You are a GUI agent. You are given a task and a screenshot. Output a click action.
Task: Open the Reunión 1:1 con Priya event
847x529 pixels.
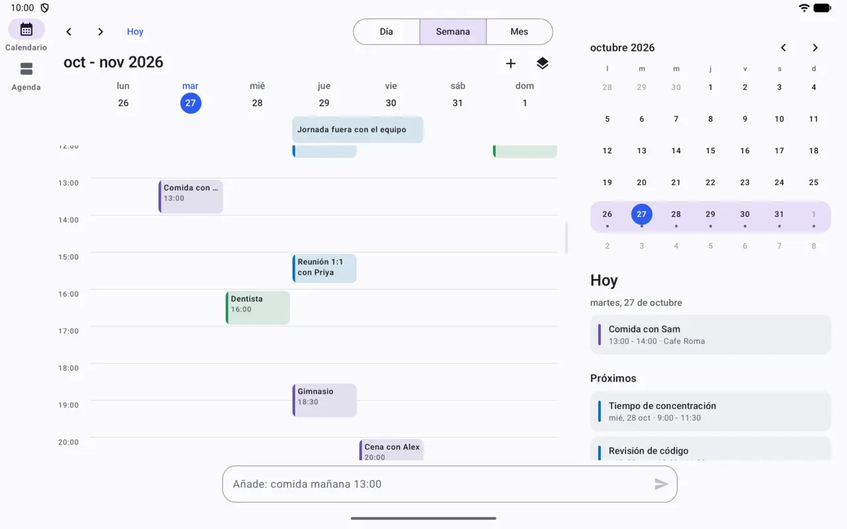point(324,268)
